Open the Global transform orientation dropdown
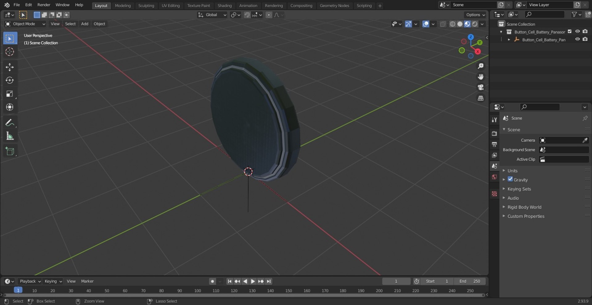This screenshot has width=592, height=305. 212,15
